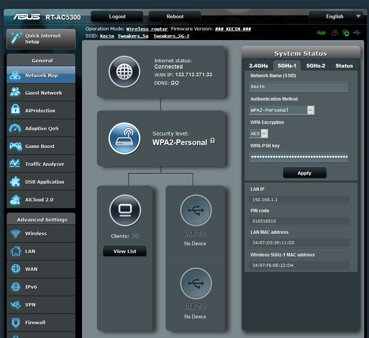This screenshot has width=369, height=338.
Task: Click the magic wand Quick Setup icon
Action: pyautogui.click(x=16, y=37)
